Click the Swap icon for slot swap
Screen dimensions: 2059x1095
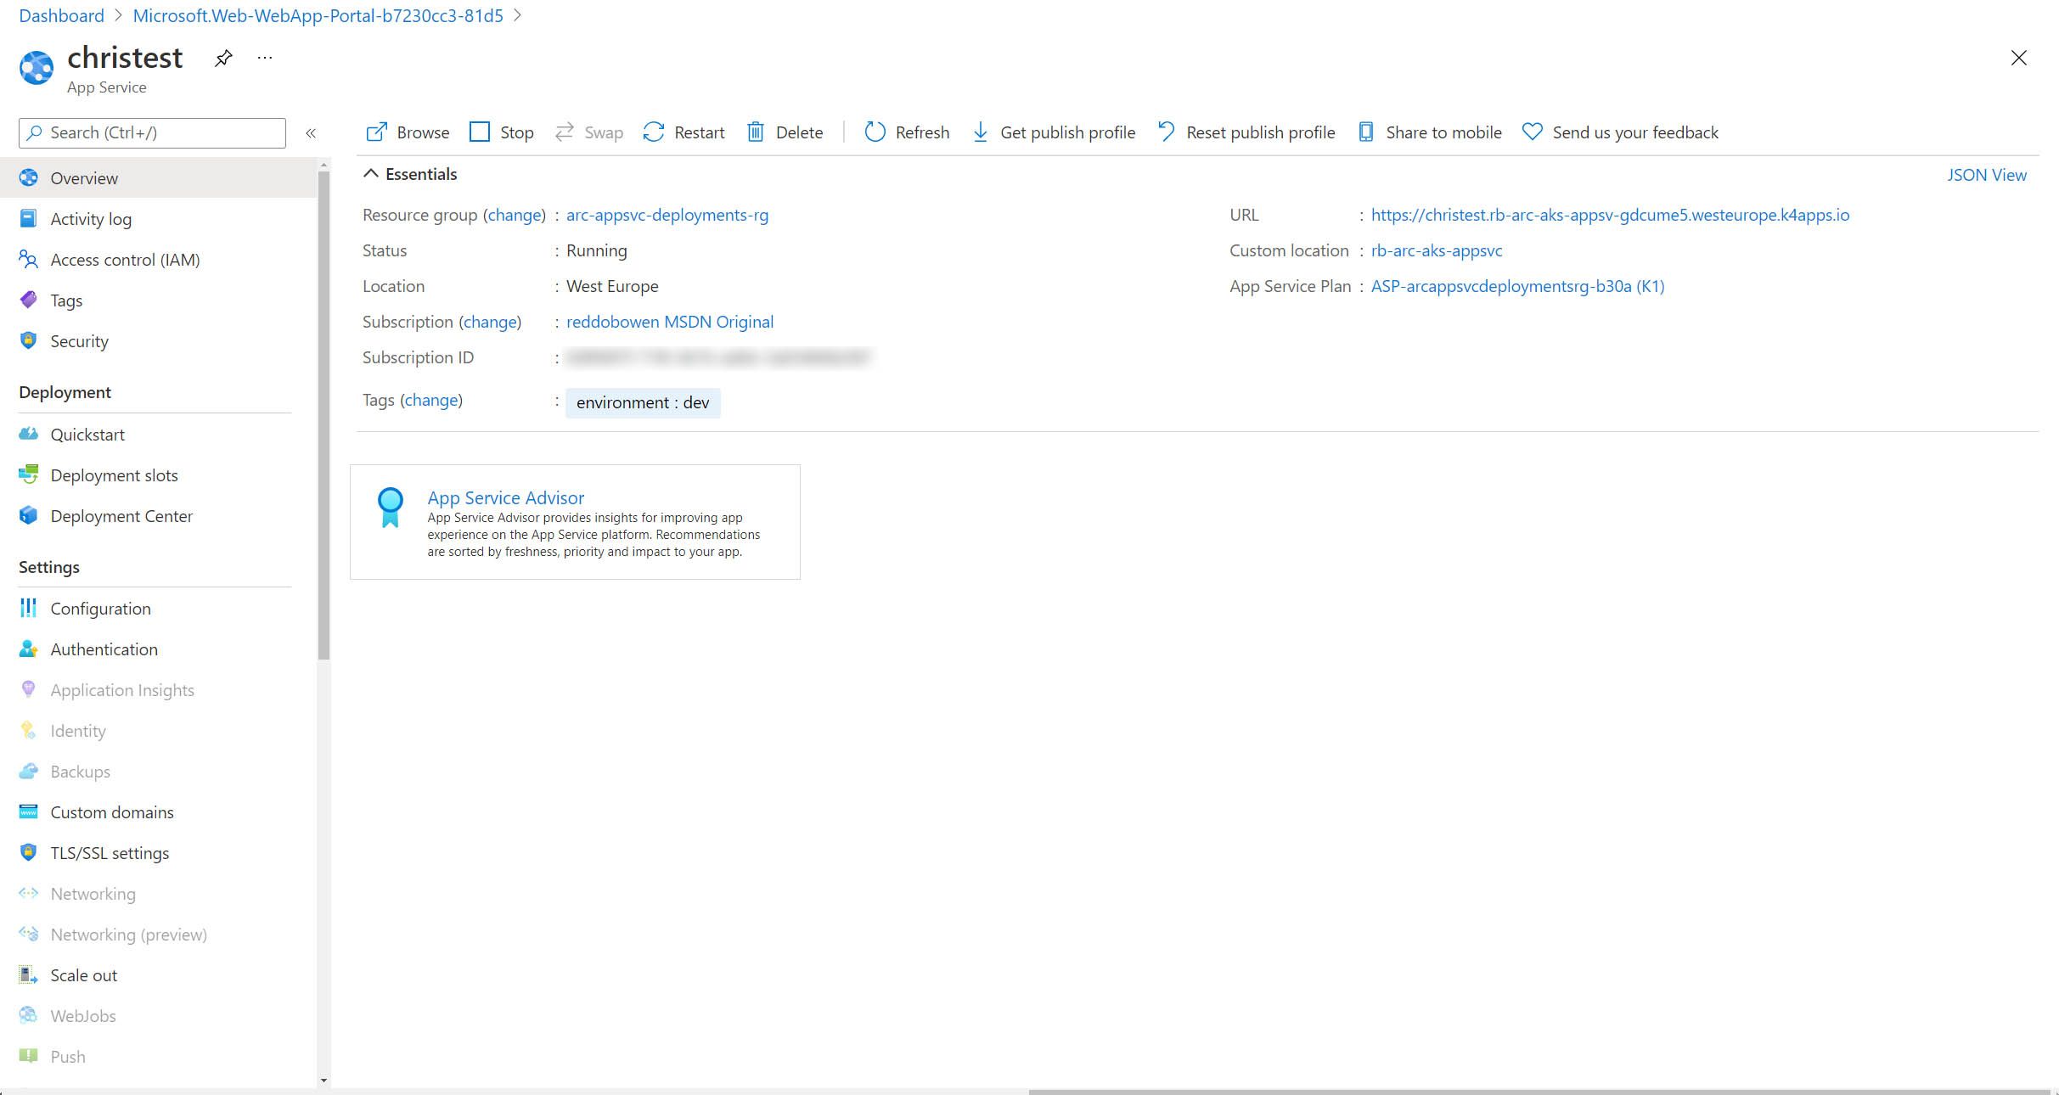(562, 132)
